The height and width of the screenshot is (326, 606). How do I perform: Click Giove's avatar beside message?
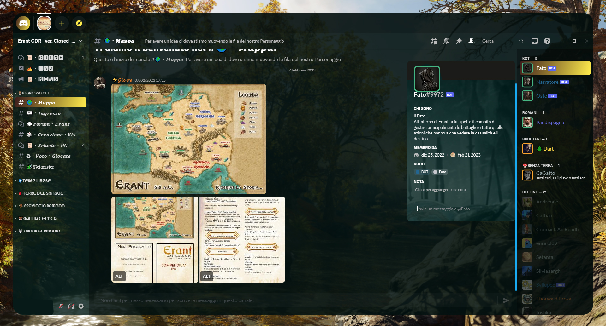click(x=100, y=83)
